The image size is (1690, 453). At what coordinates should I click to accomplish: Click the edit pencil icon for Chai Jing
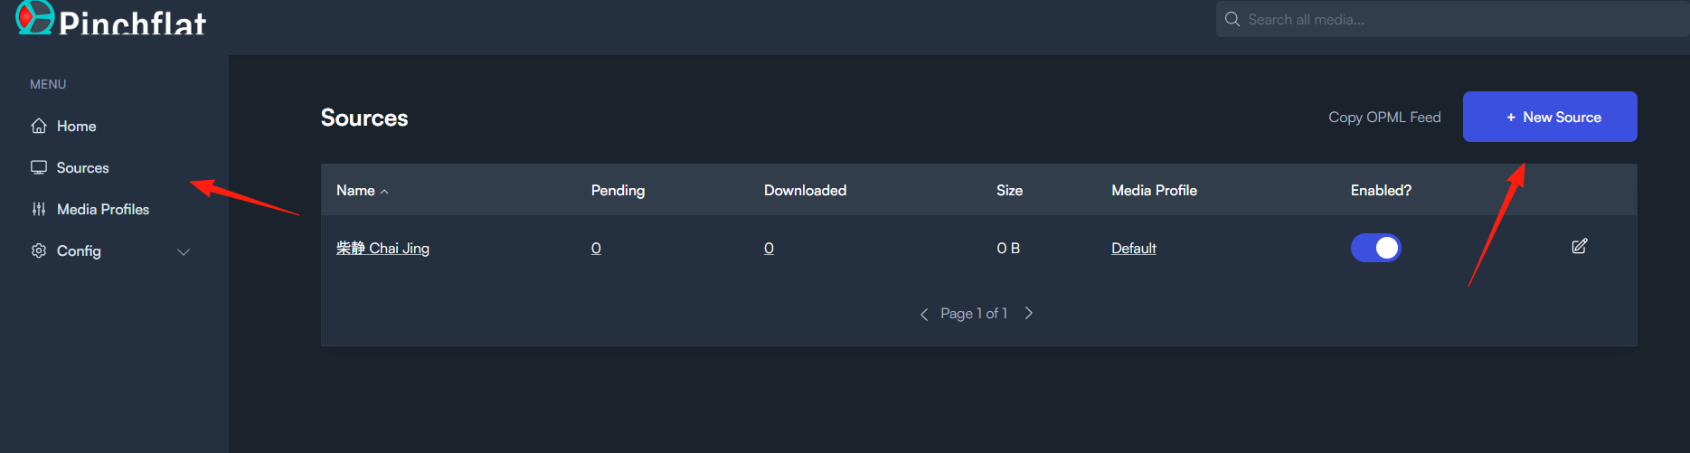point(1580,246)
